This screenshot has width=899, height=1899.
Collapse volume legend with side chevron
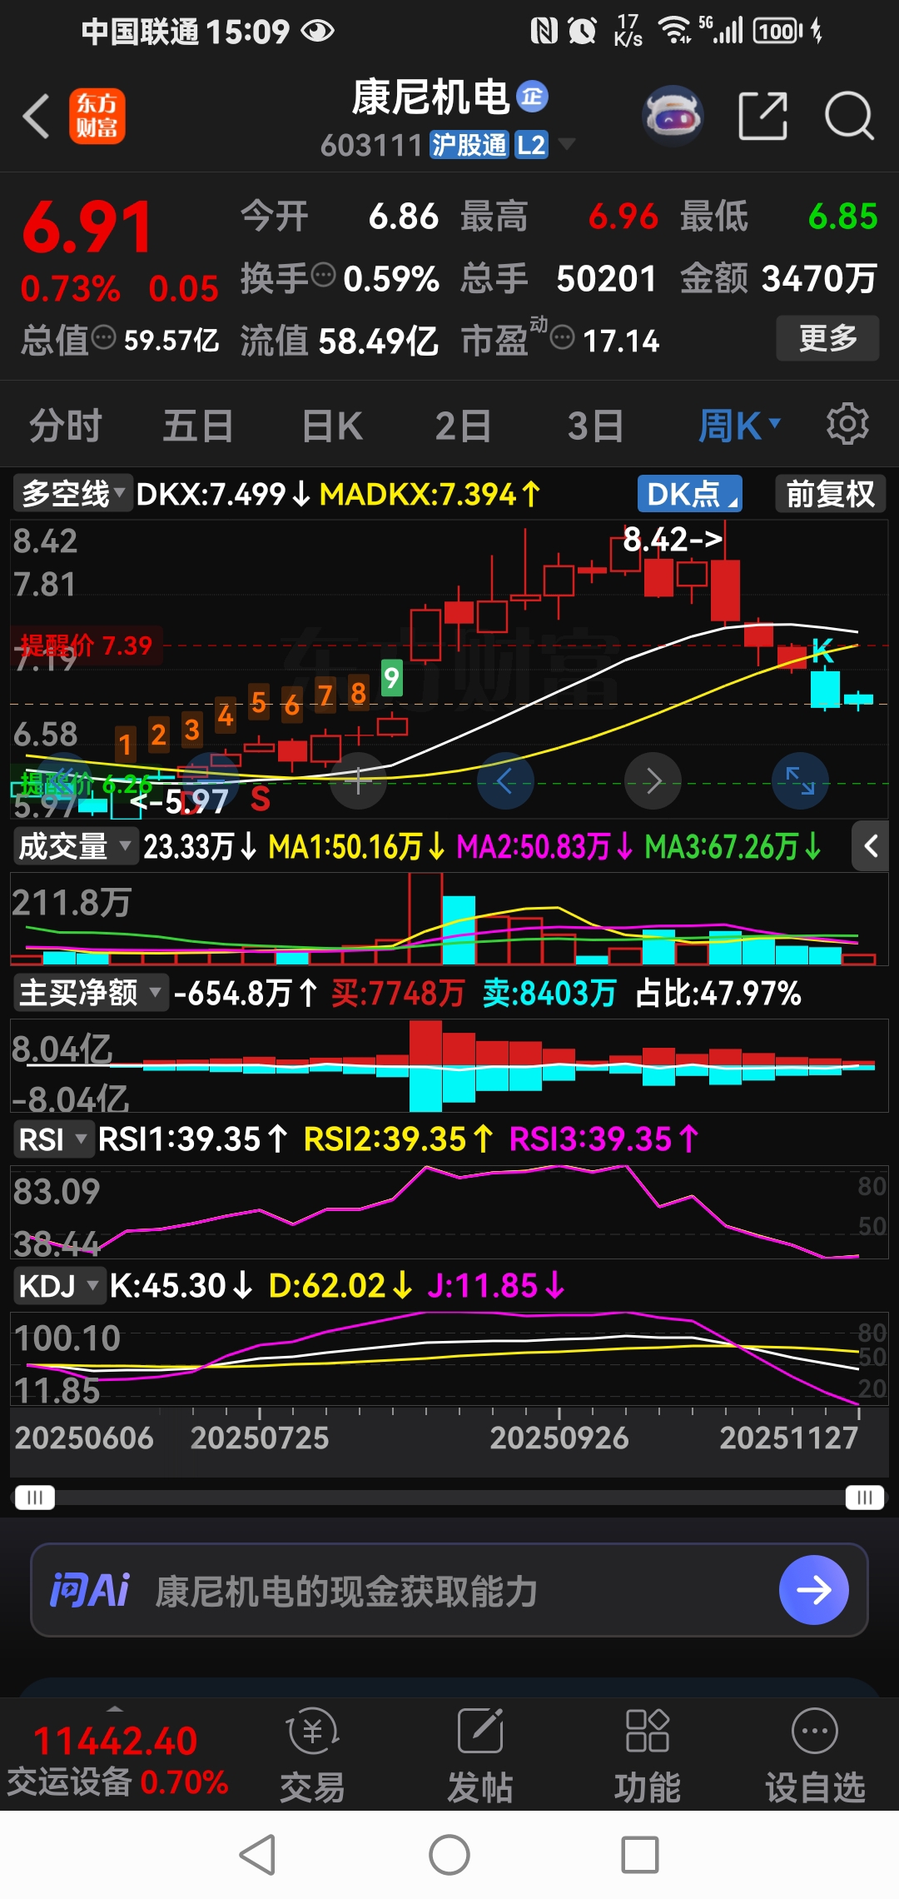[x=871, y=846]
